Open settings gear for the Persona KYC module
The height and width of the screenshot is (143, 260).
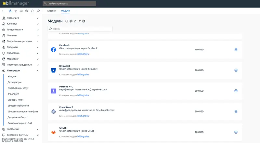(236, 91)
